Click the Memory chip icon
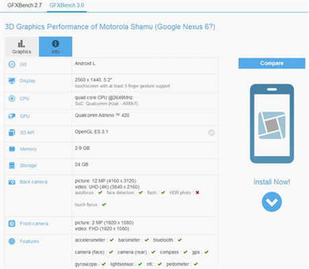This screenshot has height=269, width=309. click(12, 149)
